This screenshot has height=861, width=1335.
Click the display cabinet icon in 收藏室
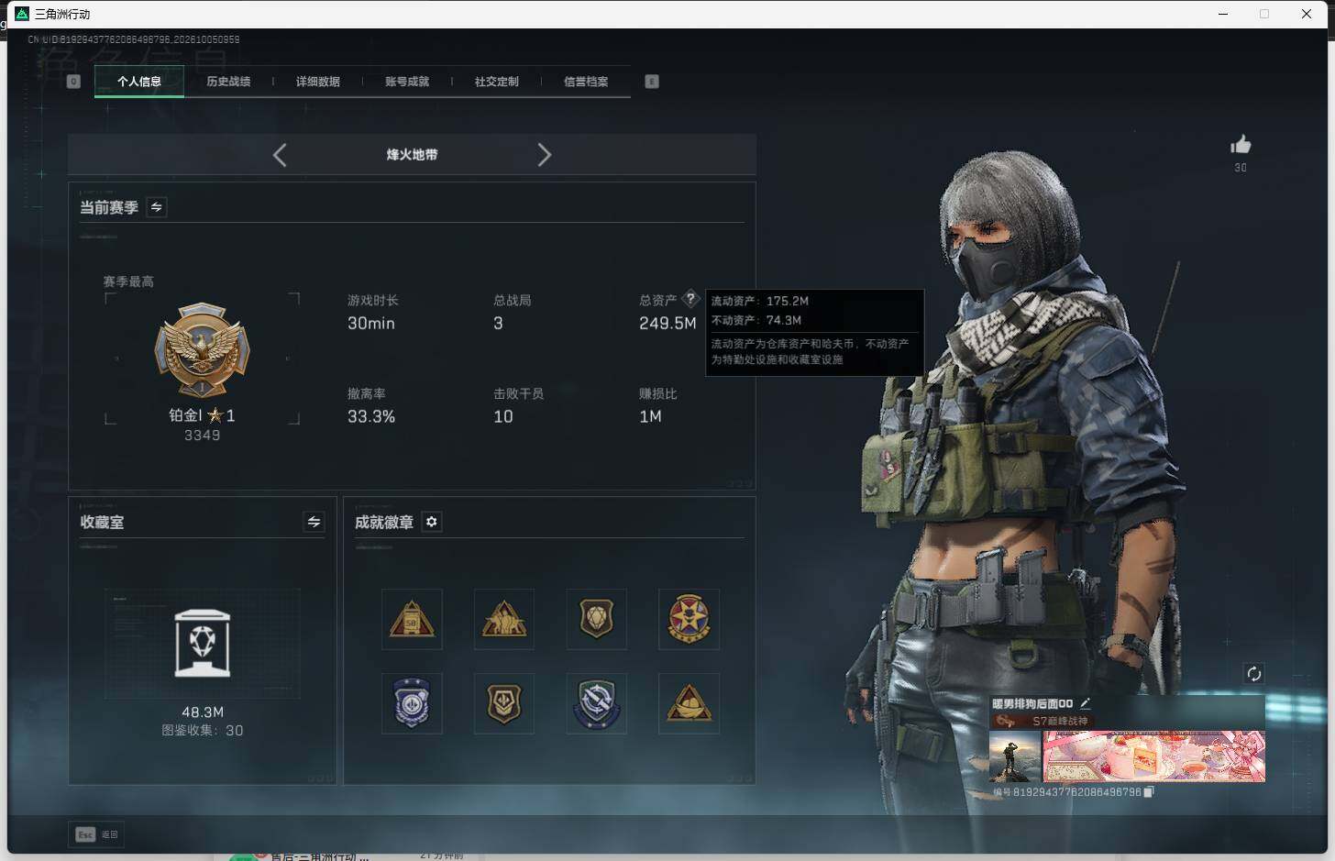coord(203,643)
